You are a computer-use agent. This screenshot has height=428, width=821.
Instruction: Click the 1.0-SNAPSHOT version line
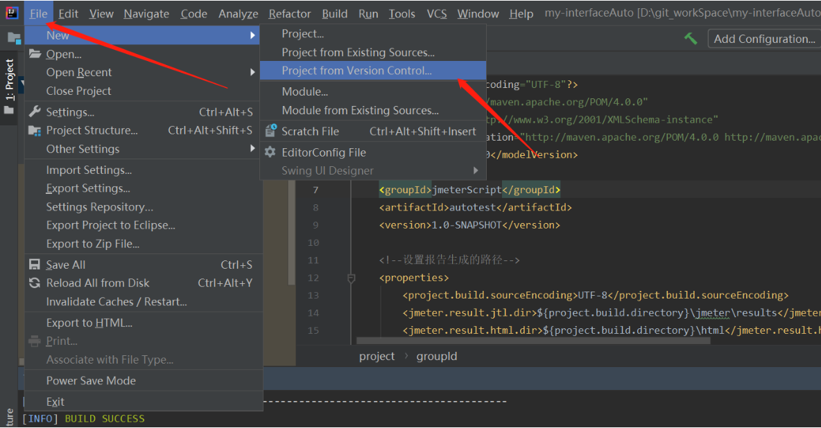[469, 225]
